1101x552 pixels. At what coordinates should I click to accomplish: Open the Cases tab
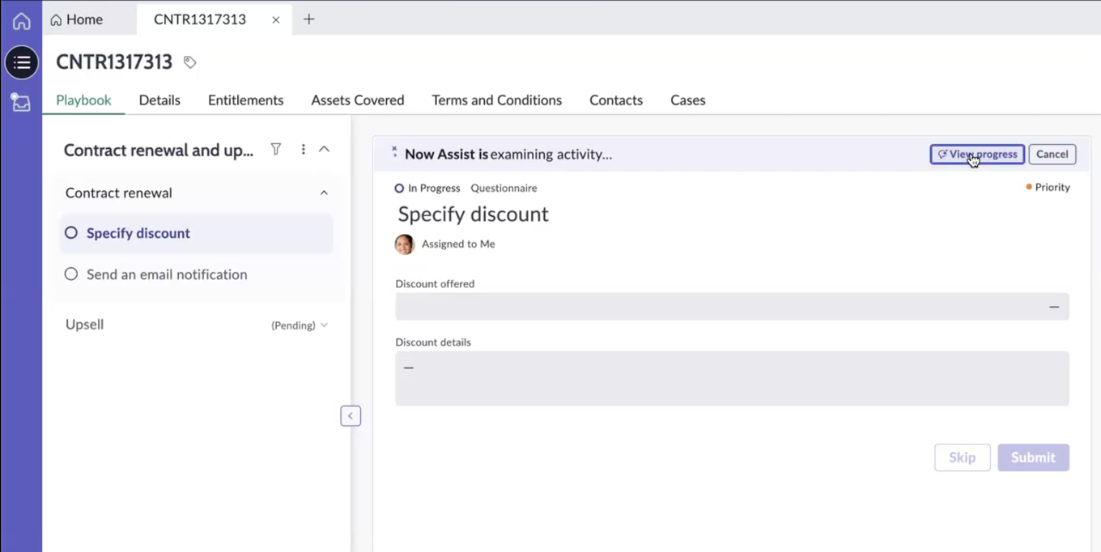(687, 100)
